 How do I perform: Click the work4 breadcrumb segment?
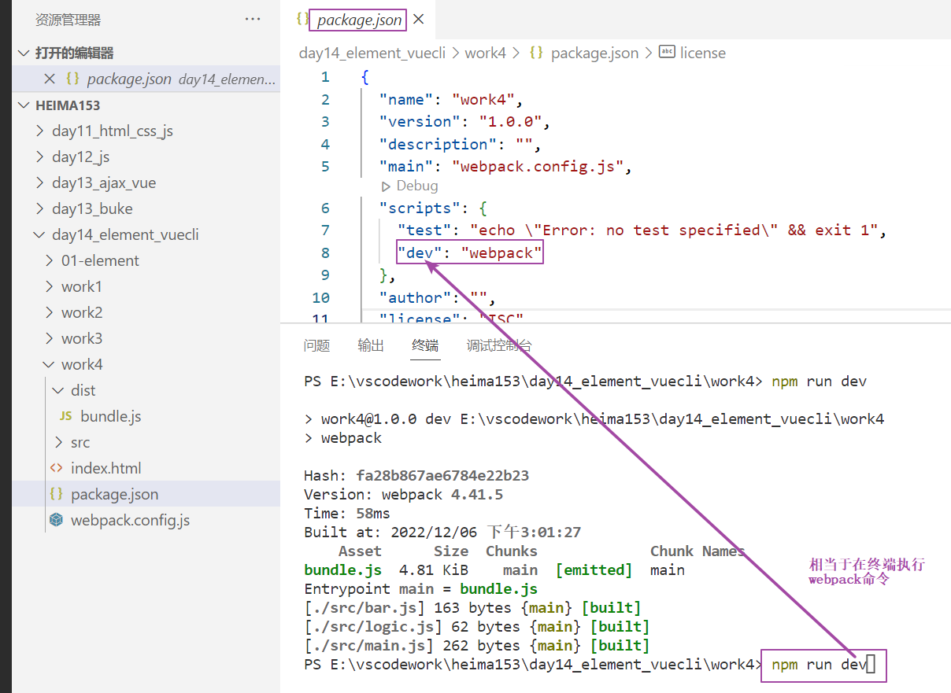pos(485,53)
